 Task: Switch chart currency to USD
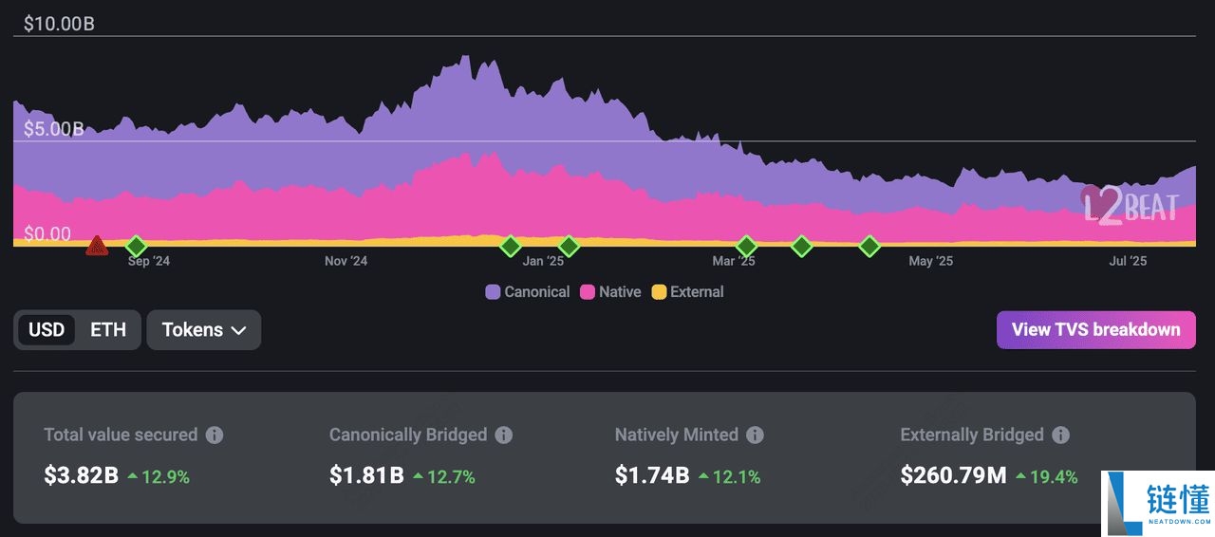point(47,330)
